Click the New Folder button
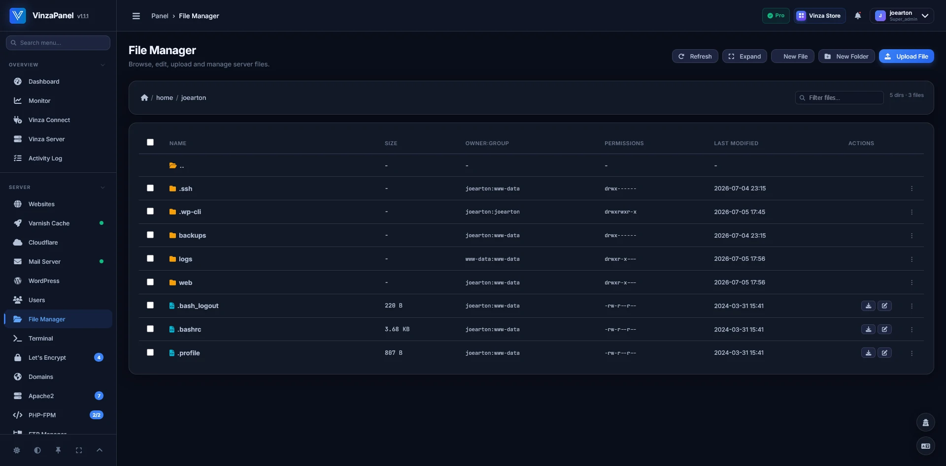The width and height of the screenshot is (946, 466). point(846,56)
